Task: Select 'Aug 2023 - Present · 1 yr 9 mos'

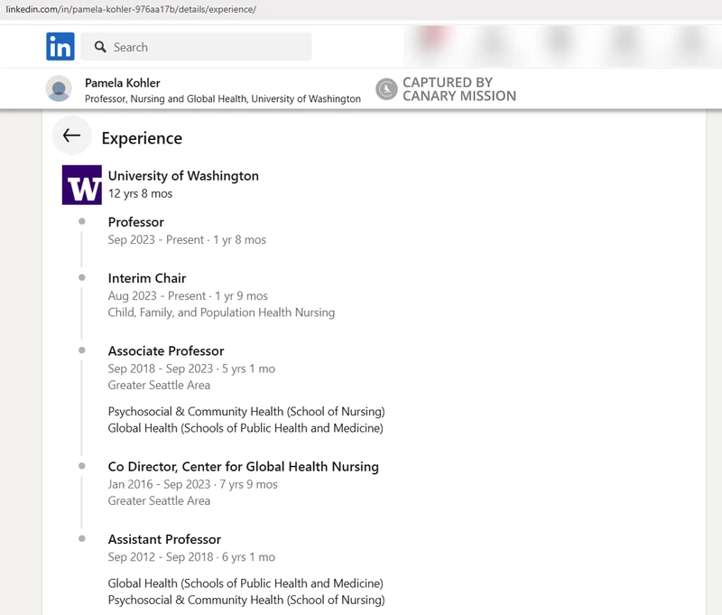Action: (x=188, y=295)
